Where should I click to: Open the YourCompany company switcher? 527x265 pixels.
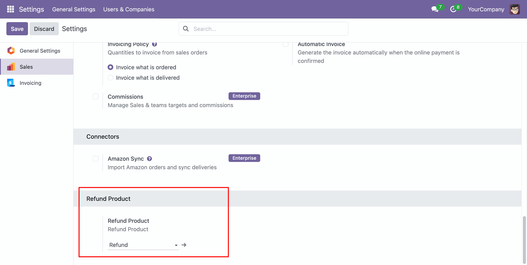pyautogui.click(x=486, y=9)
